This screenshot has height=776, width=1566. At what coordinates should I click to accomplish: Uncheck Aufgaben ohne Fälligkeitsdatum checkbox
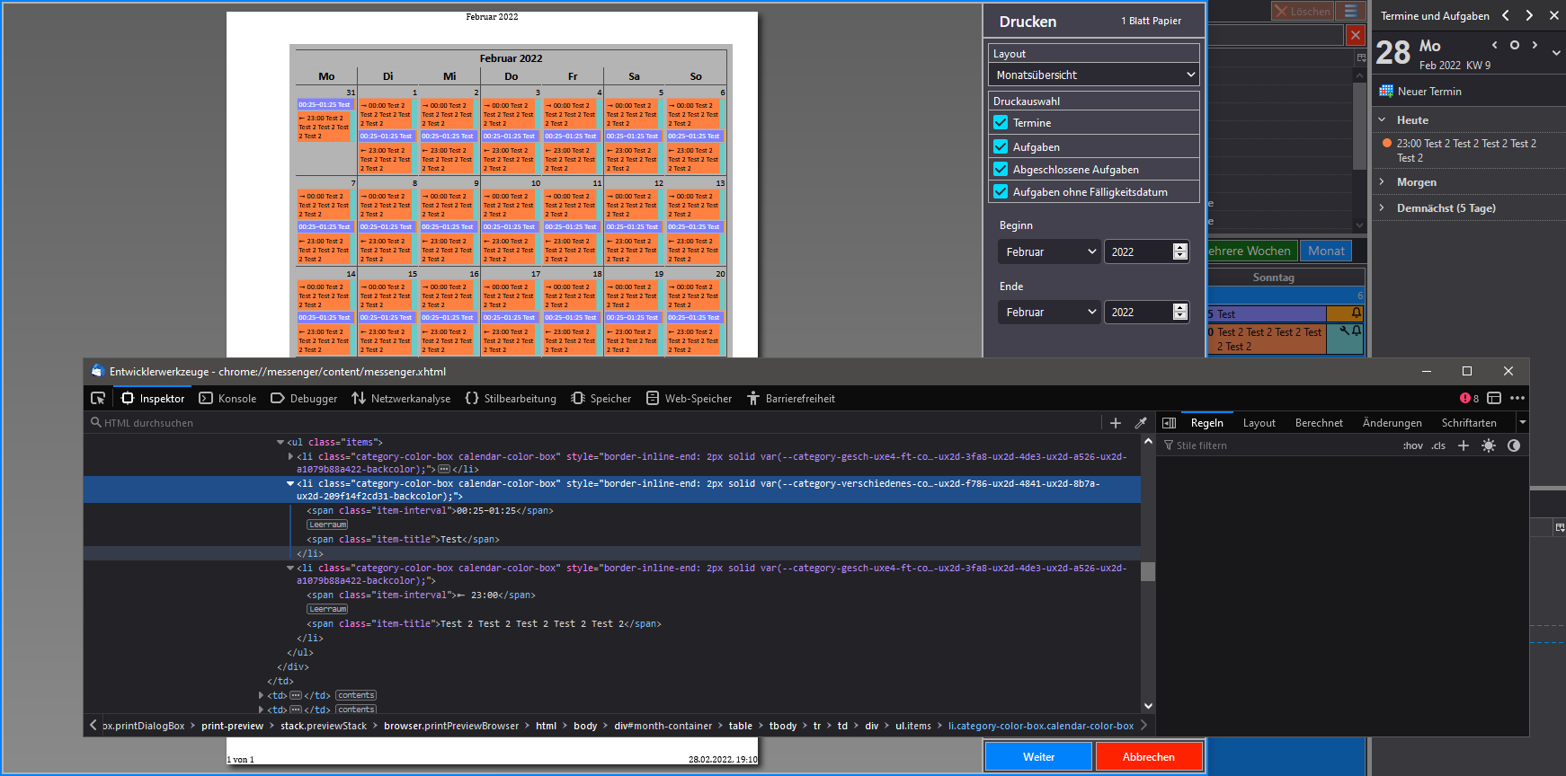1001,191
